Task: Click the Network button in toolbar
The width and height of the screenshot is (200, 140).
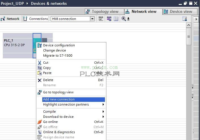Action: coord(10,19)
